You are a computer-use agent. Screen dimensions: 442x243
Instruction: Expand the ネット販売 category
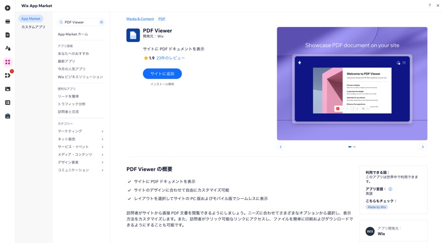coord(81,139)
